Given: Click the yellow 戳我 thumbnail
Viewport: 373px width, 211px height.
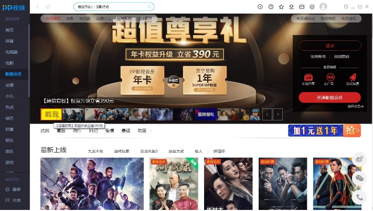Looking at the screenshot, I should point(51,114).
